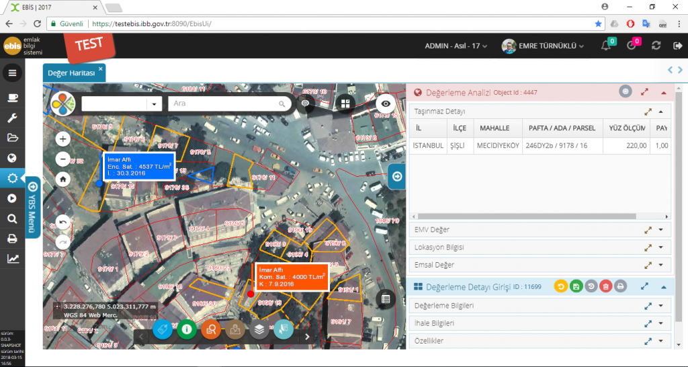Click gray history button in Değerleme Detayı Girişi
688x367 pixels.
[x=591, y=286]
